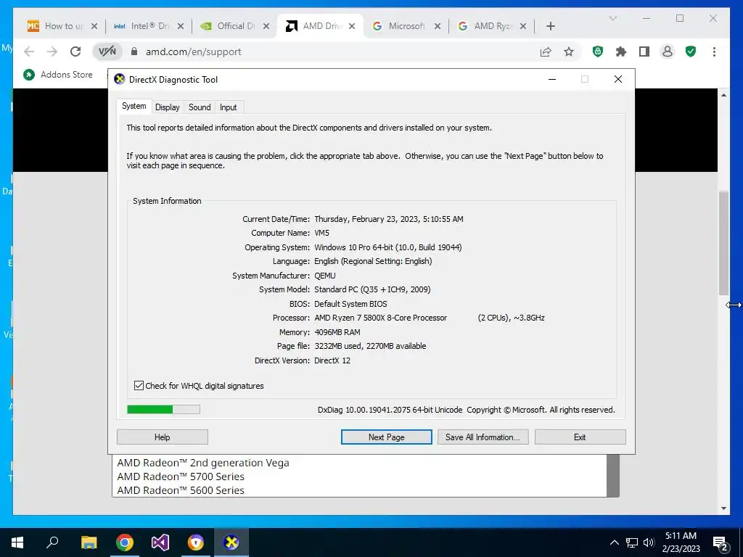Image resolution: width=743 pixels, height=557 pixels.
Task: Click the AMD product list scrollbar
Action: (x=612, y=476)
